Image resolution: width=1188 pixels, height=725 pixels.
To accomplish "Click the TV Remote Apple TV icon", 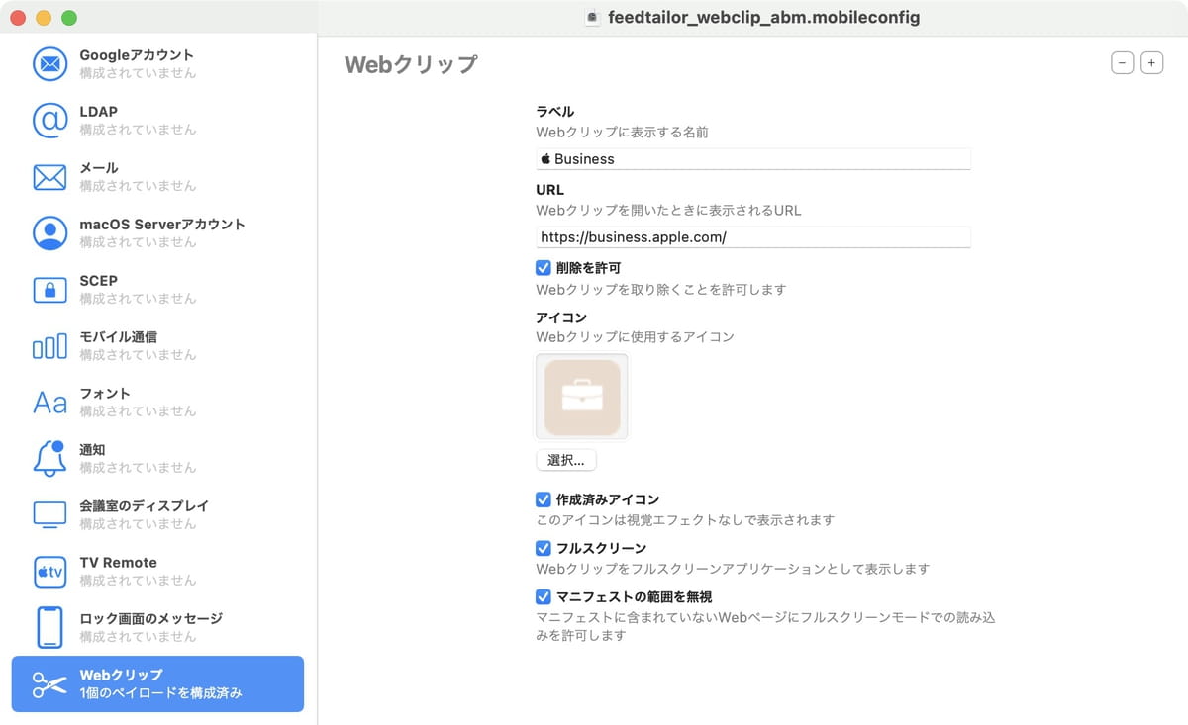I will click(49, 572).
